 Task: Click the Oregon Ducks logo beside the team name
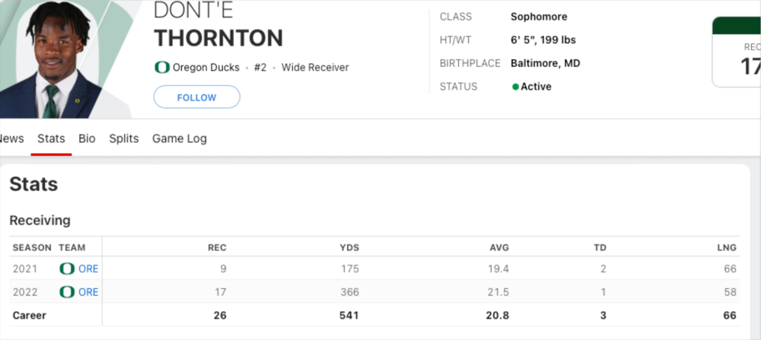pos(161,68)
